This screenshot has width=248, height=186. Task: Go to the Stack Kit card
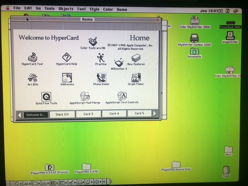pos(62,114)
